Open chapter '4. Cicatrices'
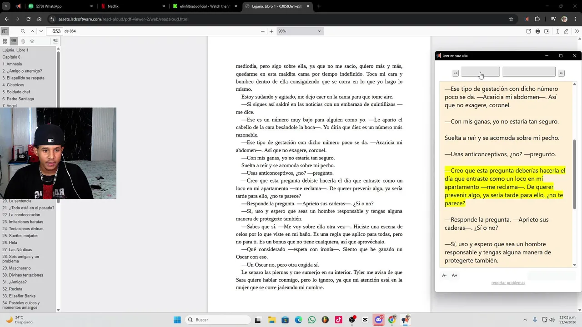 [13, 85]
